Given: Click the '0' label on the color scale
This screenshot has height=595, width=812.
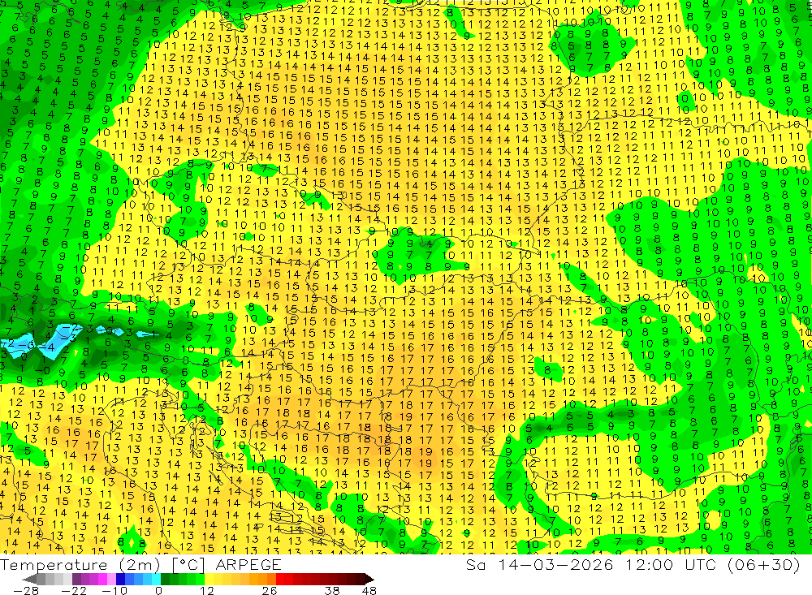Looking at the screenshot, I should point(158,591).
